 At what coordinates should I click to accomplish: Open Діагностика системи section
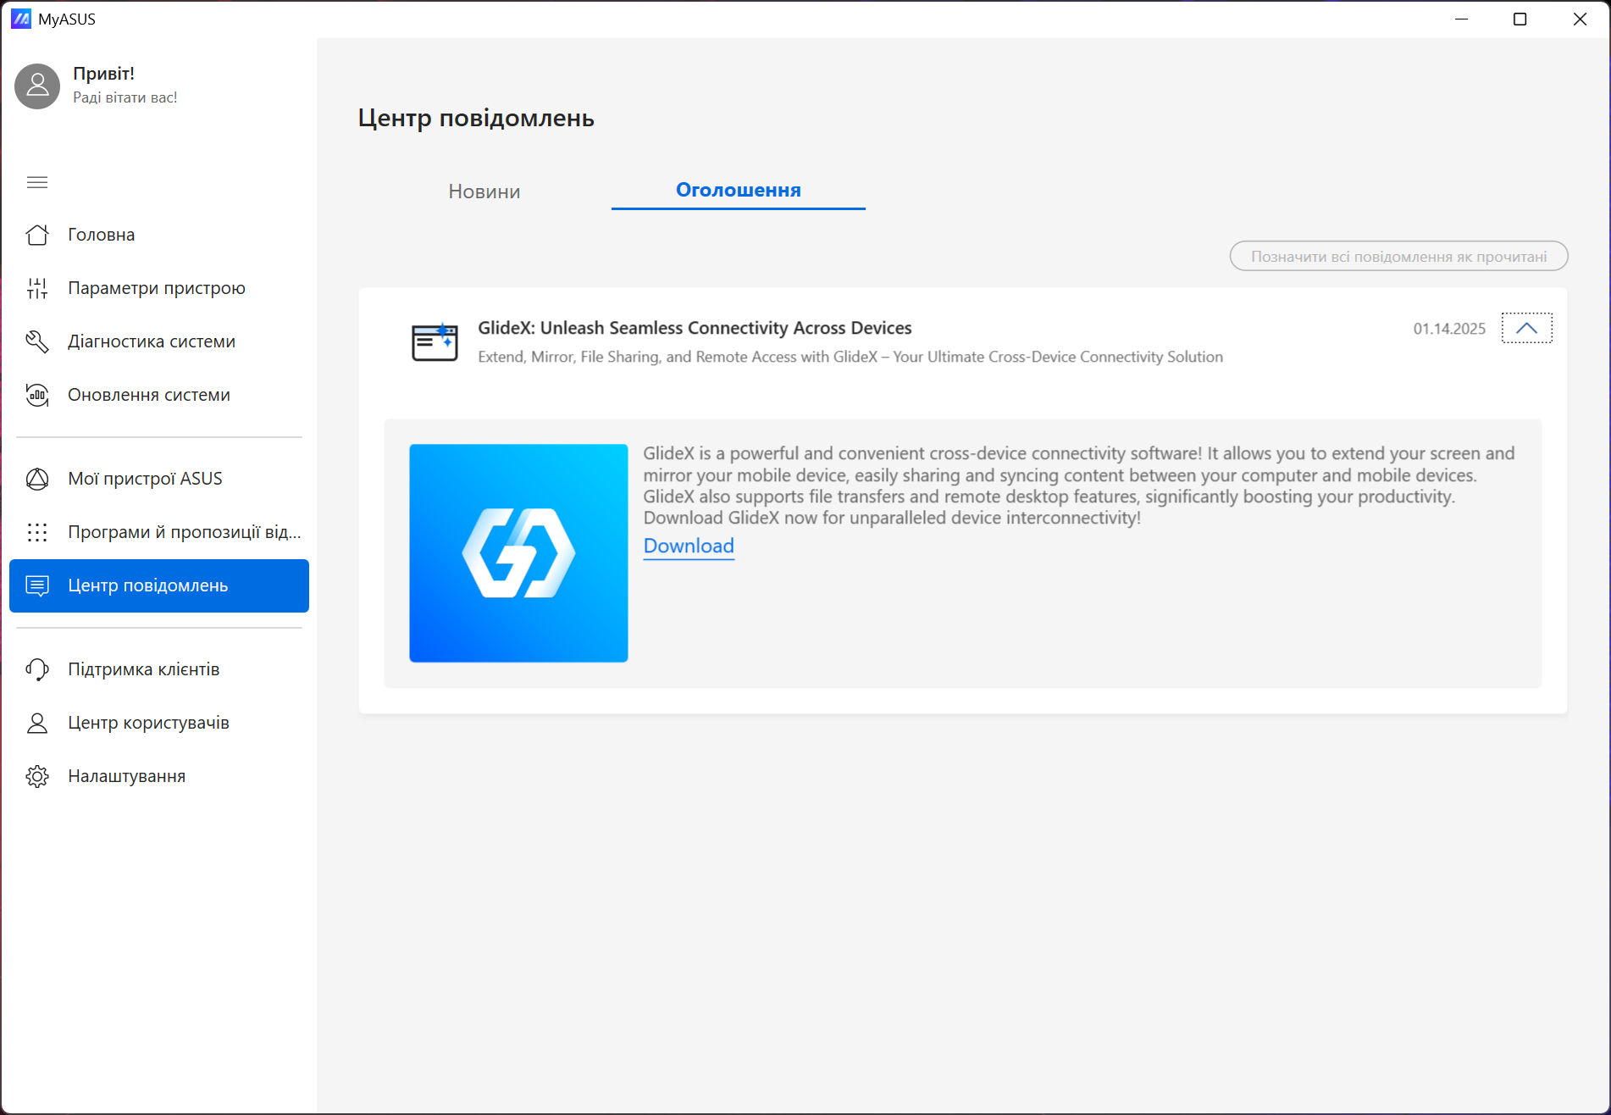pyautogui.click(x=159, y=341)
